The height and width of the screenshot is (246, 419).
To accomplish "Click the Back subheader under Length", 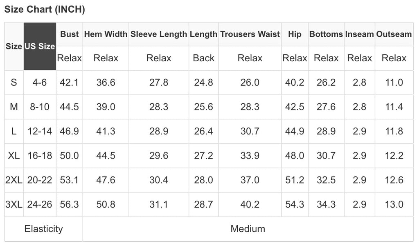I will (203, 58).
